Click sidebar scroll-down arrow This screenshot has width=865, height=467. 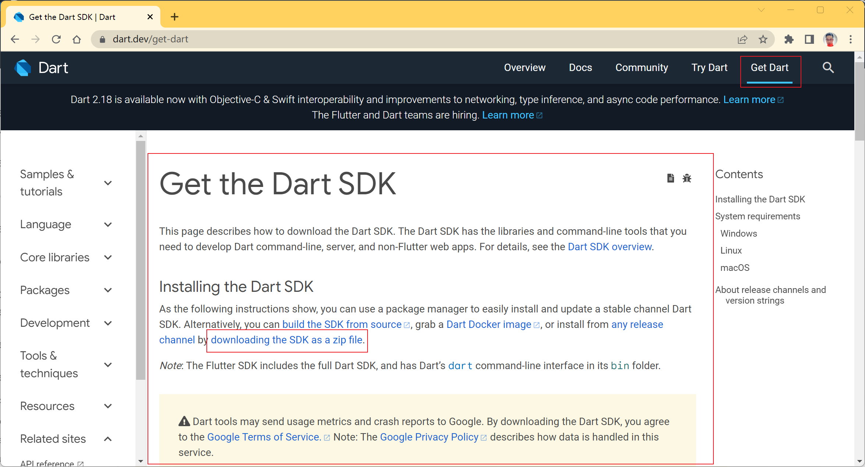141,461
